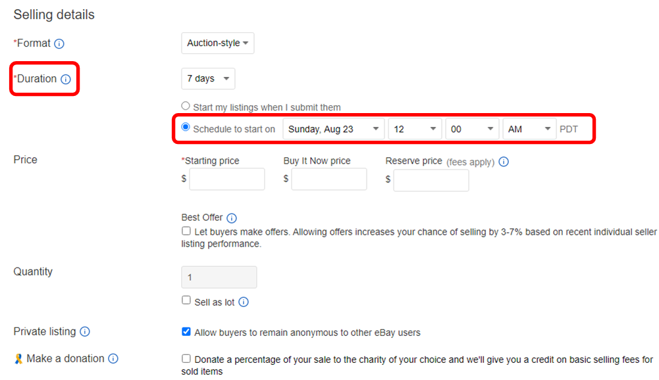Expand the 7 days duration dropdown
The height and width of the screenshot is (380, 659).
click(208, 79)
